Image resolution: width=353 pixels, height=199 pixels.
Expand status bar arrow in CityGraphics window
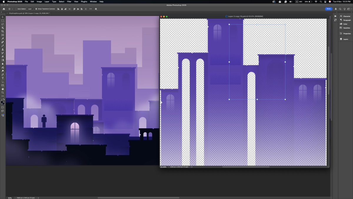tap(38, 198)
